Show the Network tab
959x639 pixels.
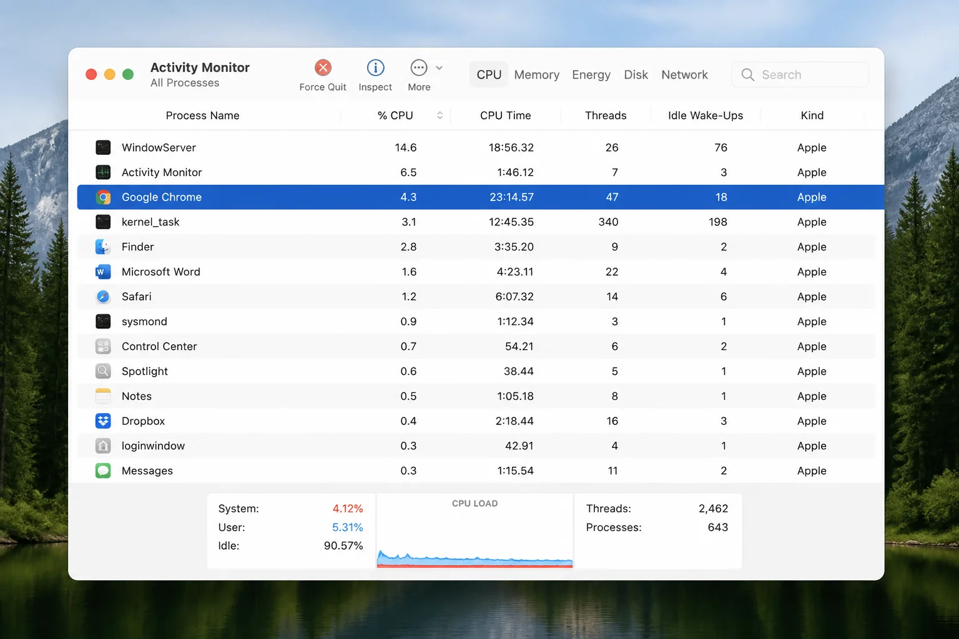point(684,75)
